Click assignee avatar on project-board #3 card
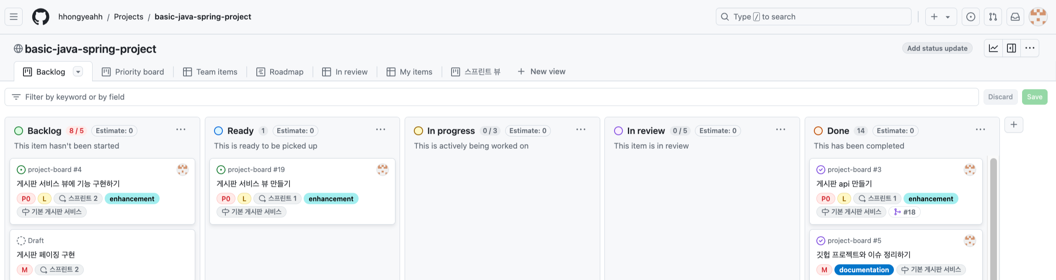 [970, 169]
